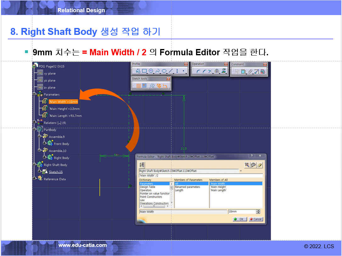The width and height of the screenshot is (342, 256).
Task: Cancel the Formula Editor dialog
Action: (x=255, y=219)
